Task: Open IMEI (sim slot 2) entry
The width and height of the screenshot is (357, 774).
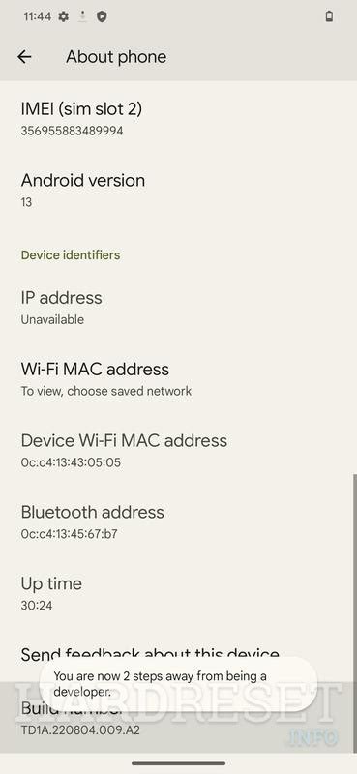Action: pyautogui.click(x=178, y=118)
